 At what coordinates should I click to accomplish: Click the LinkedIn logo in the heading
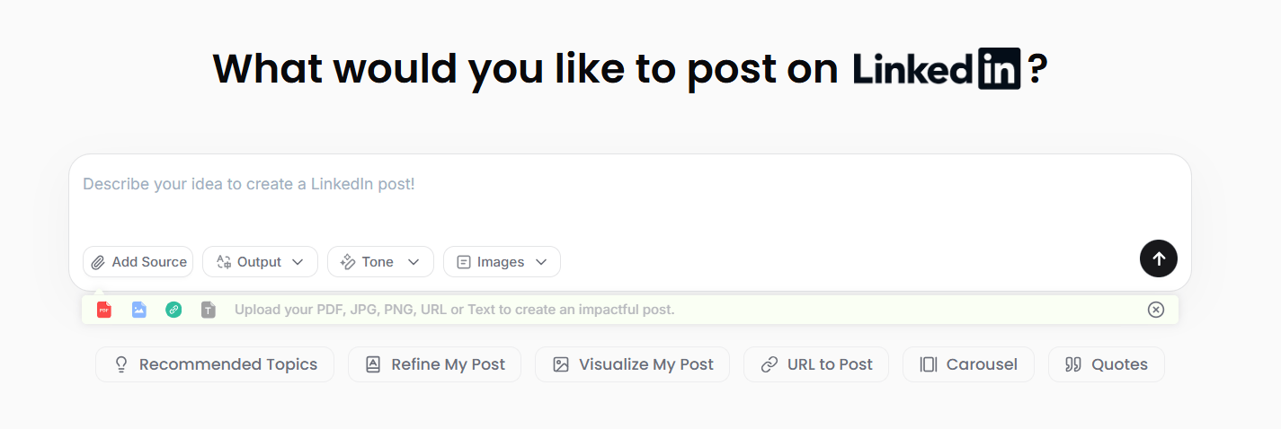pos(937,69)
